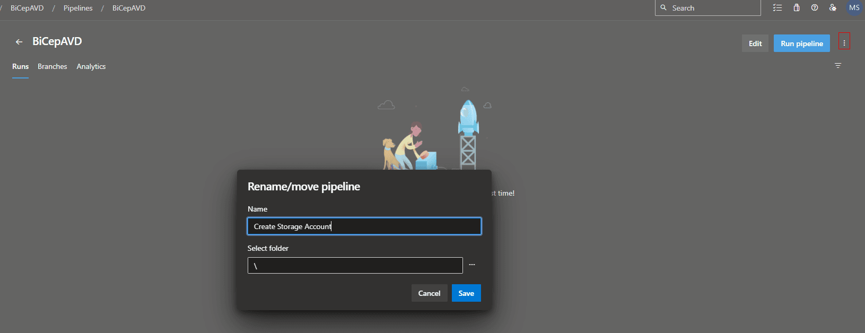
Task: Switch to the Analytics tab
Action: 91,66
